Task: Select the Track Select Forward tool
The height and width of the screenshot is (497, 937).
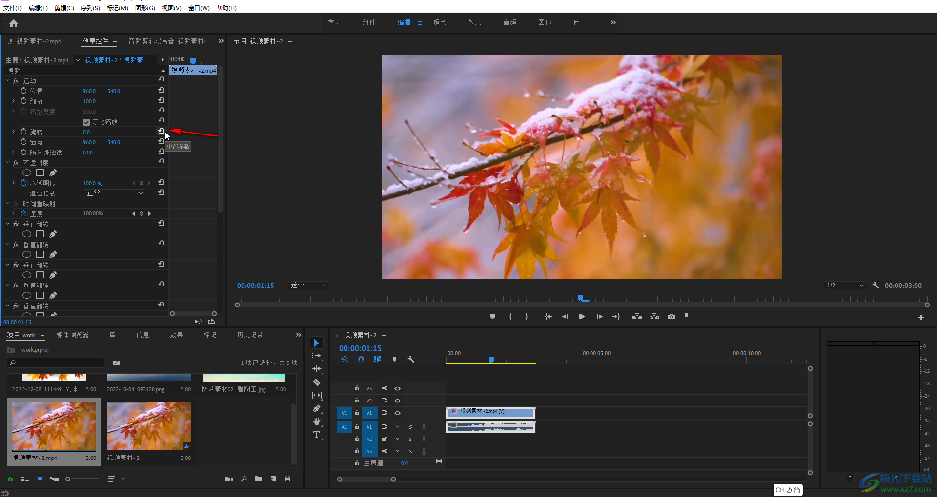Action: pos(317,356)
